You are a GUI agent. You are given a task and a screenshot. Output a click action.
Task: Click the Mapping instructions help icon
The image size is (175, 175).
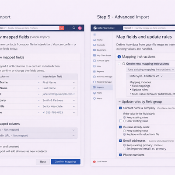point(119,56)
